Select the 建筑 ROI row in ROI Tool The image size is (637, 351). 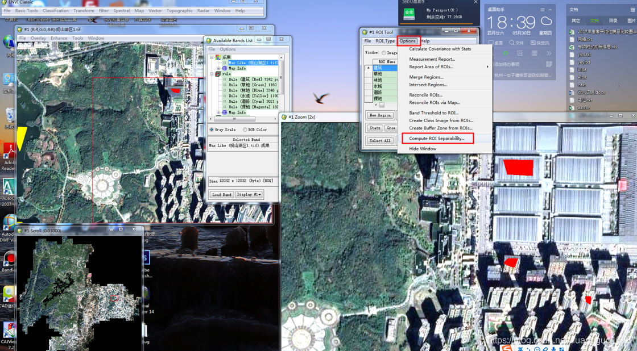click(384, 68)
